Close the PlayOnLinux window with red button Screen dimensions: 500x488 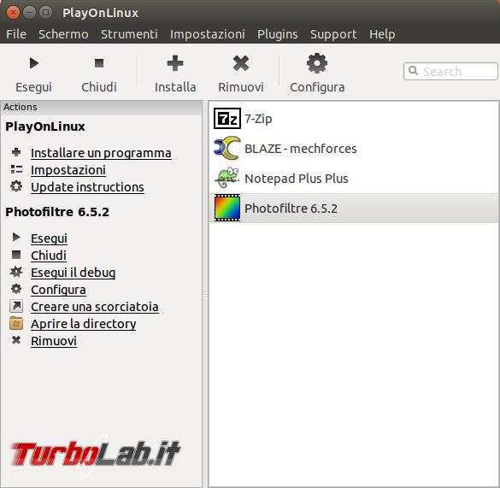tap(13, 13)
